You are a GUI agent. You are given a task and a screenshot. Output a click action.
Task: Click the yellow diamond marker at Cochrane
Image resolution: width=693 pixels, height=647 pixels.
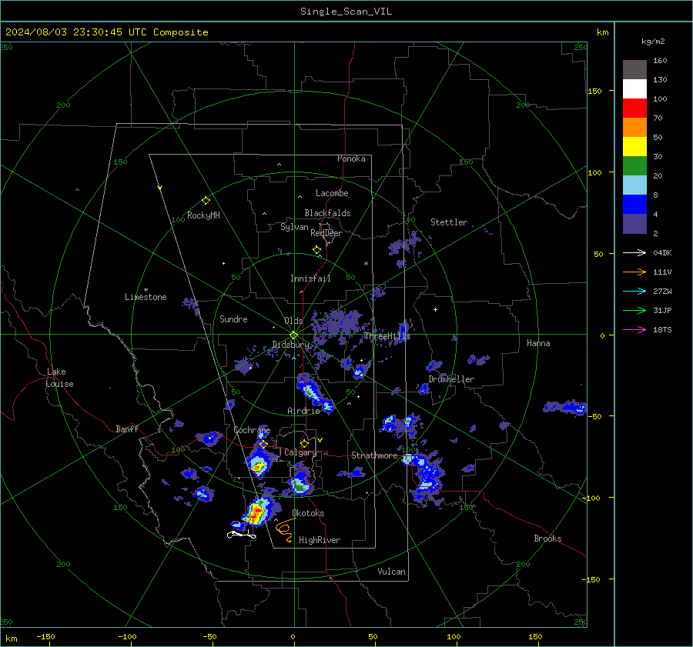(x=263, y=444)
